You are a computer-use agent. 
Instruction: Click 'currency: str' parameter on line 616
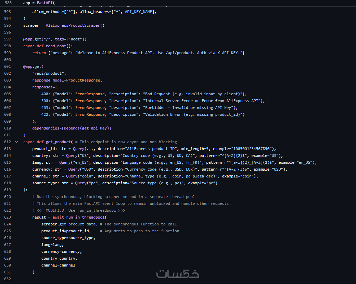47,169
